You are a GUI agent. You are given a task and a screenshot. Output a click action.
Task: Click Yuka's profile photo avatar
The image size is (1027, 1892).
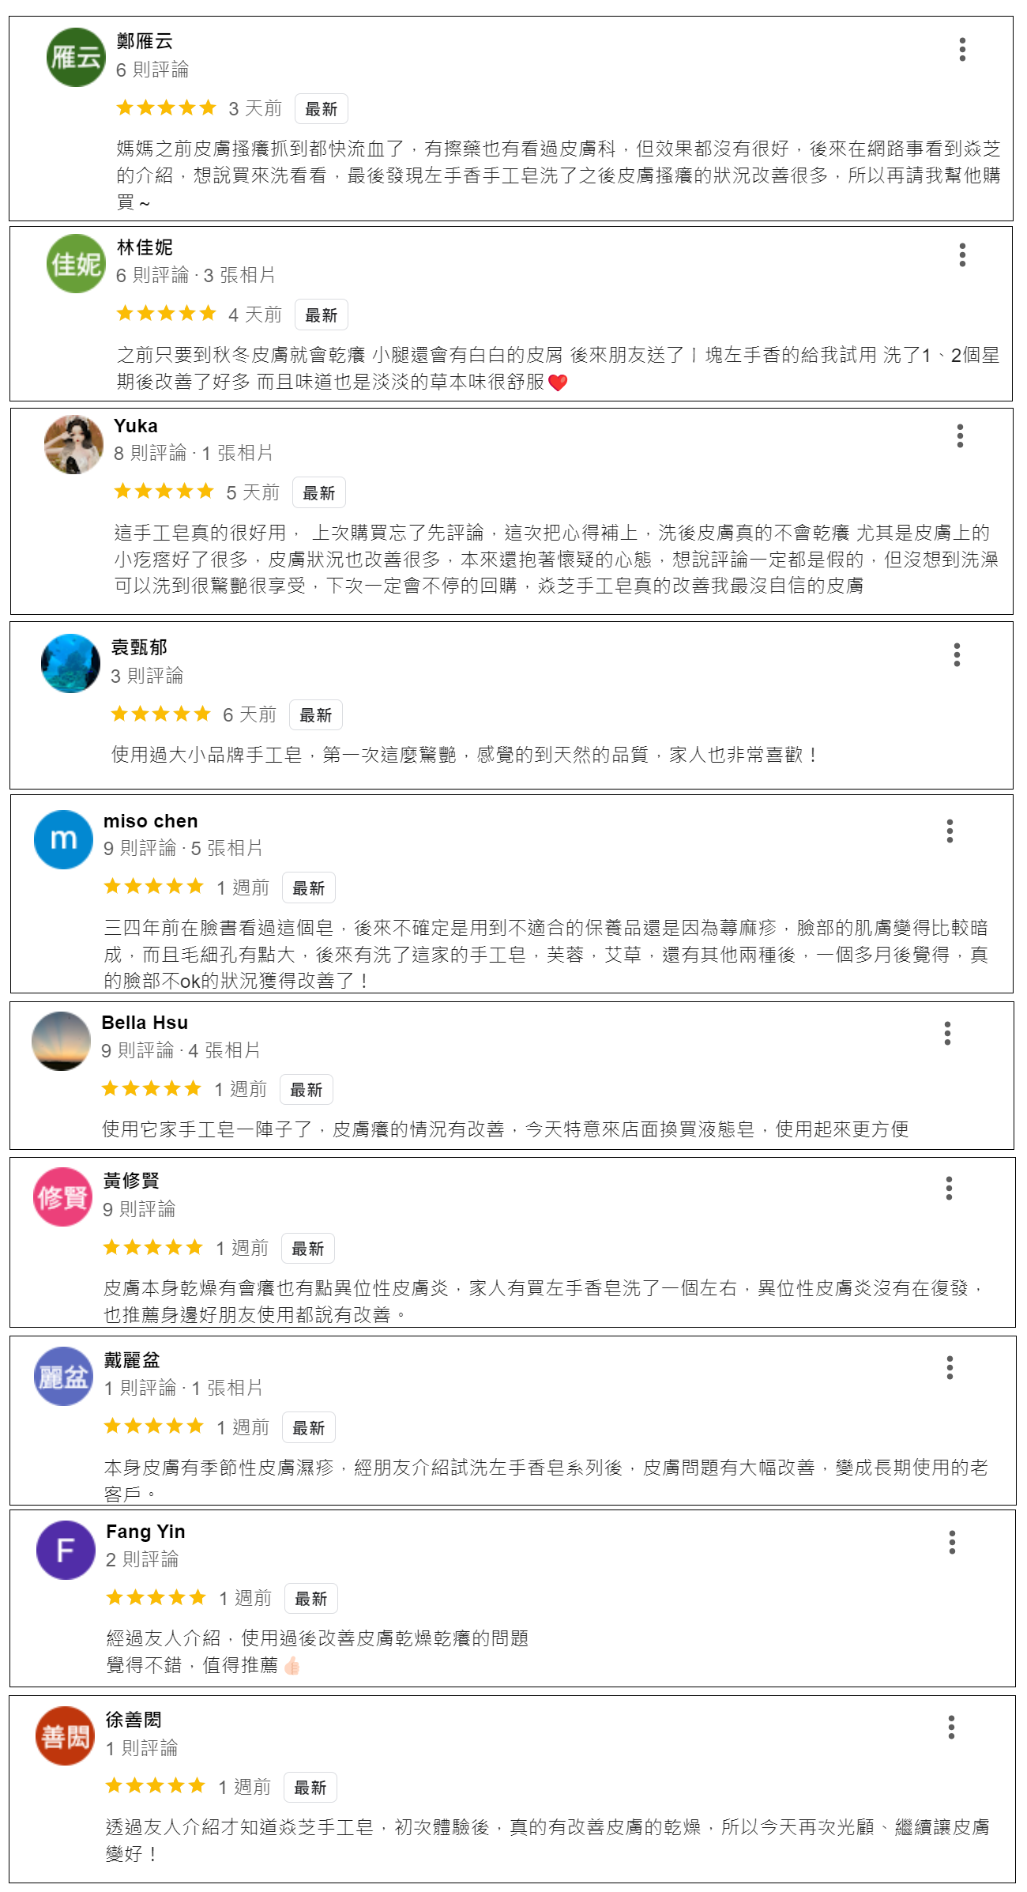(73, 444)
